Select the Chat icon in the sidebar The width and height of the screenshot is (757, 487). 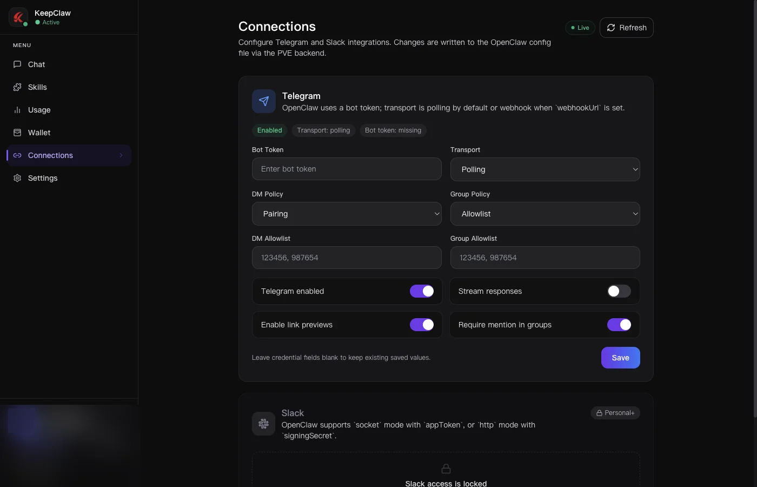pos(17,64)
